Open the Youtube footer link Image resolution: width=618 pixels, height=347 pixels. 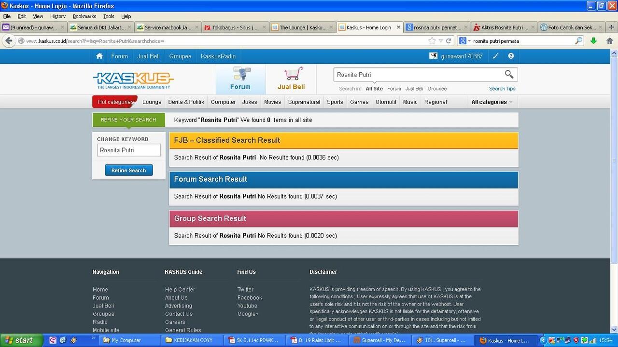click(x=247, y=306)
